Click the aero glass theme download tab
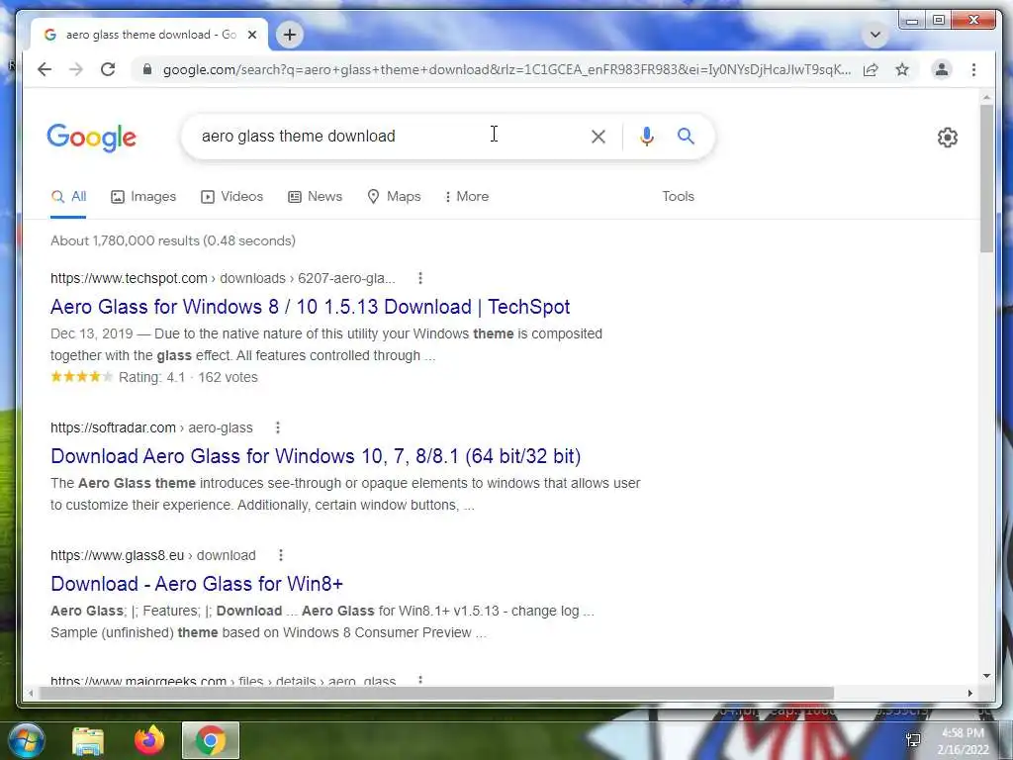1013x760 pixels. tap(149, 35)
